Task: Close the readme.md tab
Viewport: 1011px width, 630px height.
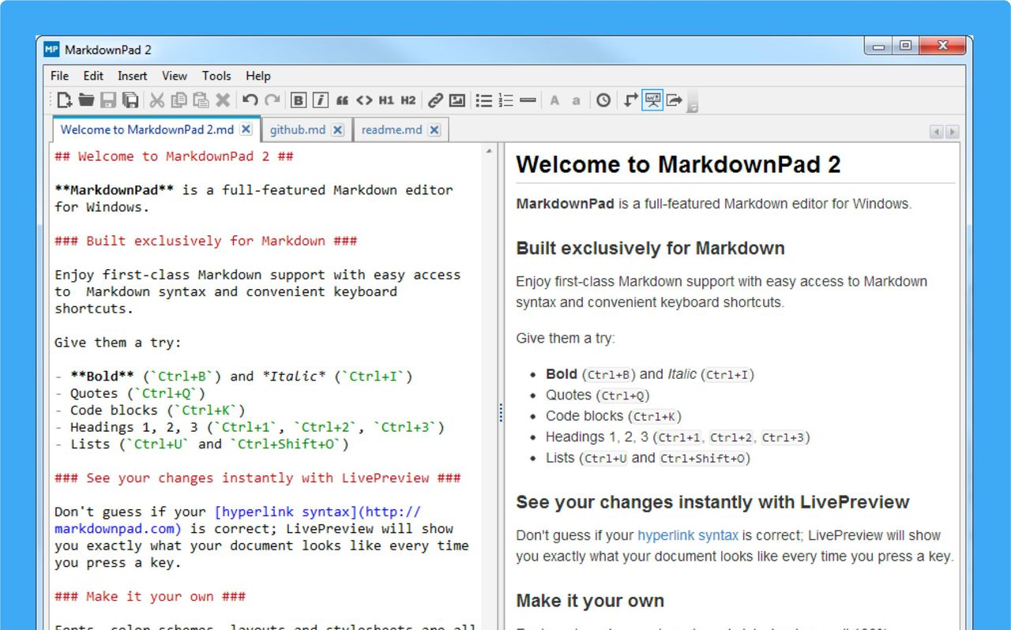Action: point(434,129)
